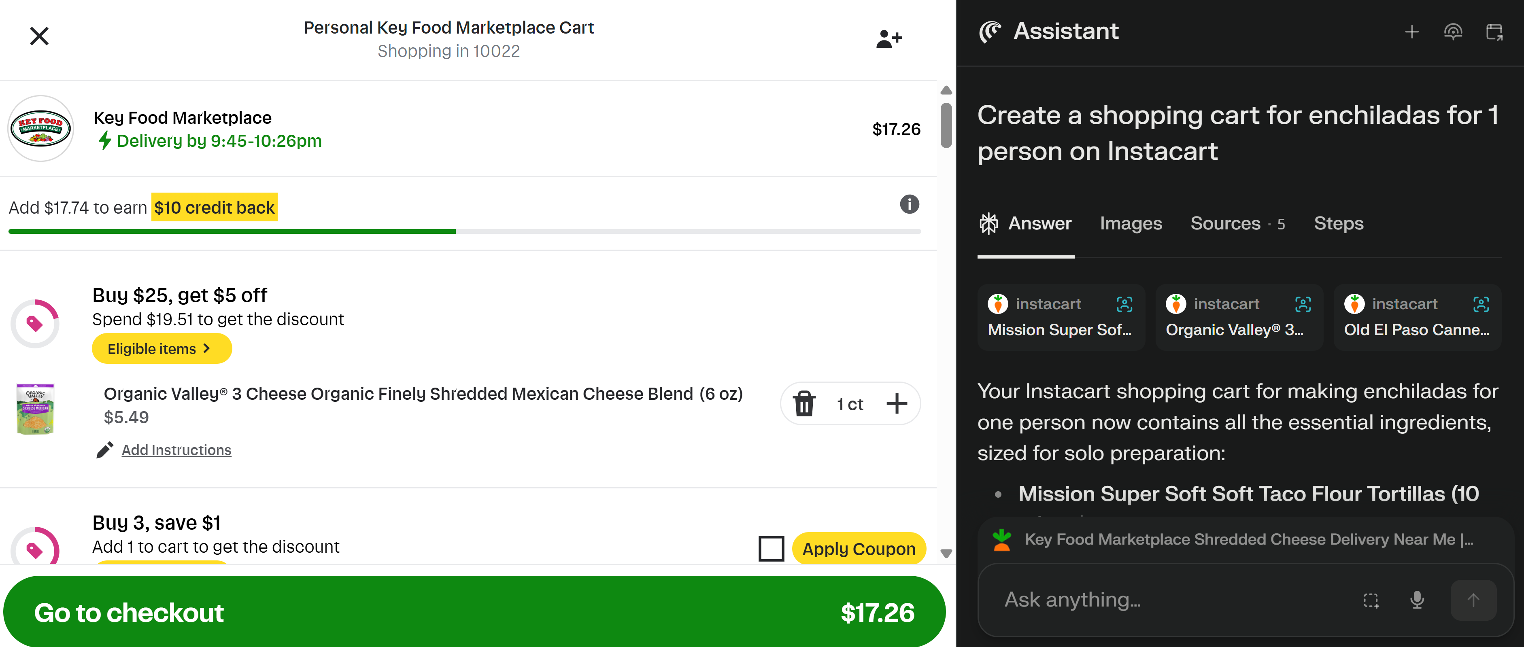Click the add person to cart icon
Image resolution: width=1524 pixels, height=647 pixels.
coord(888,39)
